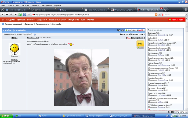Screen dimensions: 188x118
Task: Open page 24 of the topic
Action: tap(27, 34)
